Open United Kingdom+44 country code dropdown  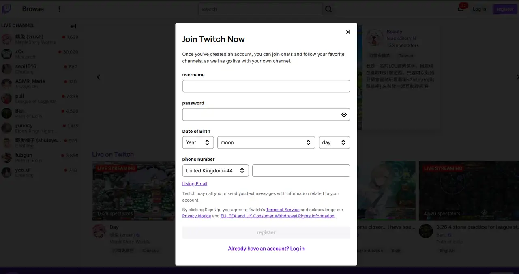pyautogui.click(x=215, y=170)
